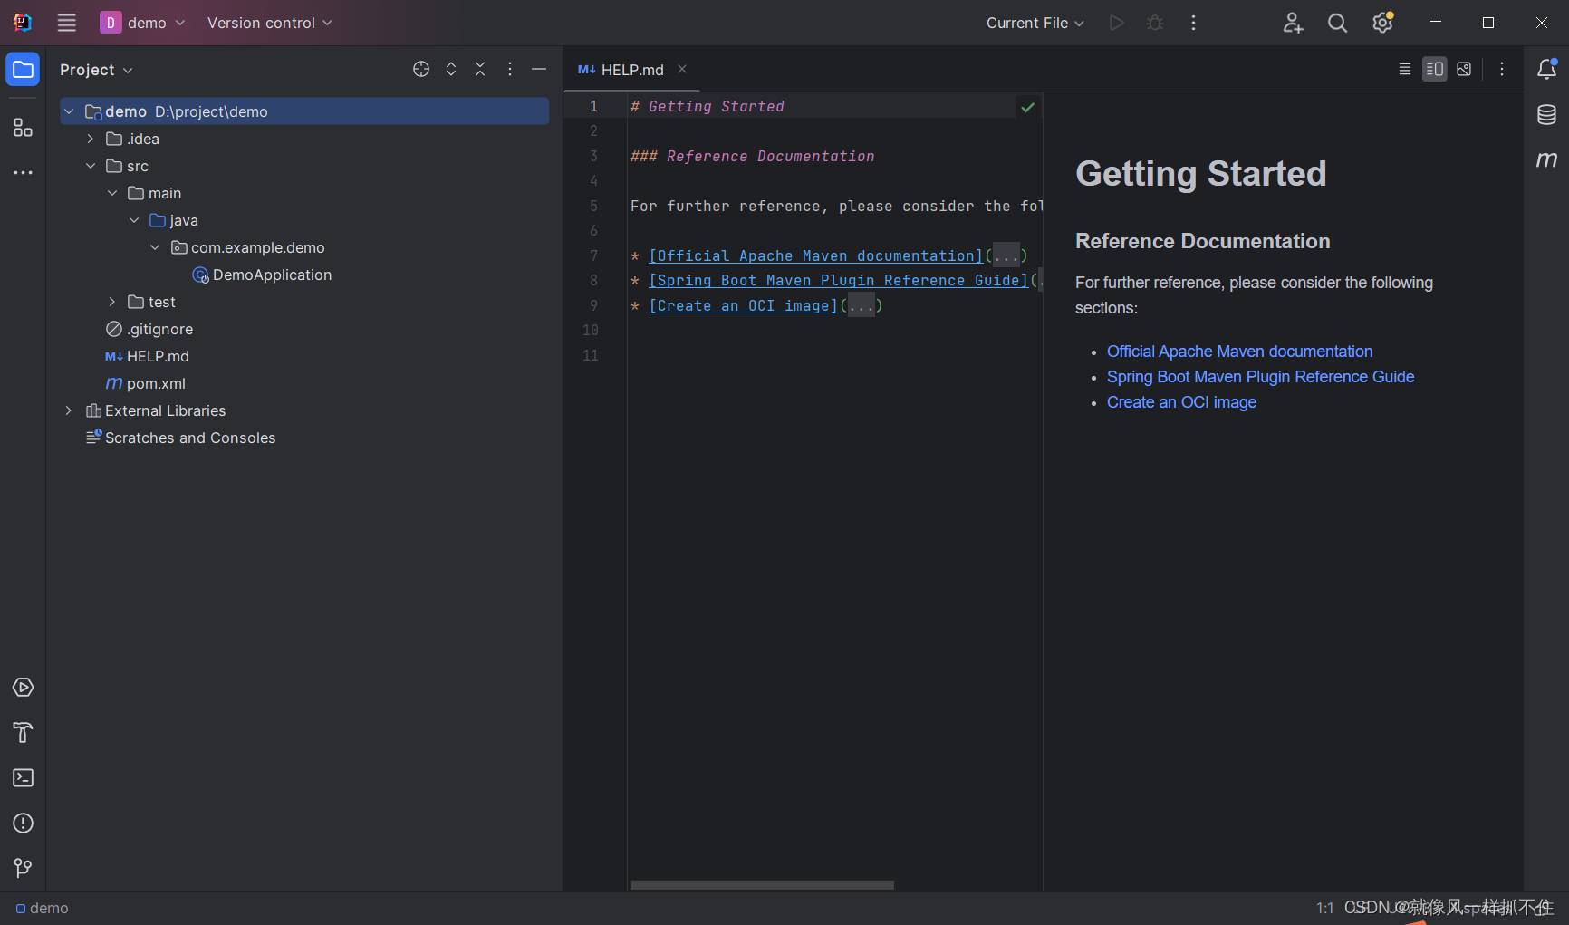This screenshot has width=1569, height=925.
Task: Open Official Apache Maven documentation preview link
Action: pyautogui.click(x=1239, y=352)
